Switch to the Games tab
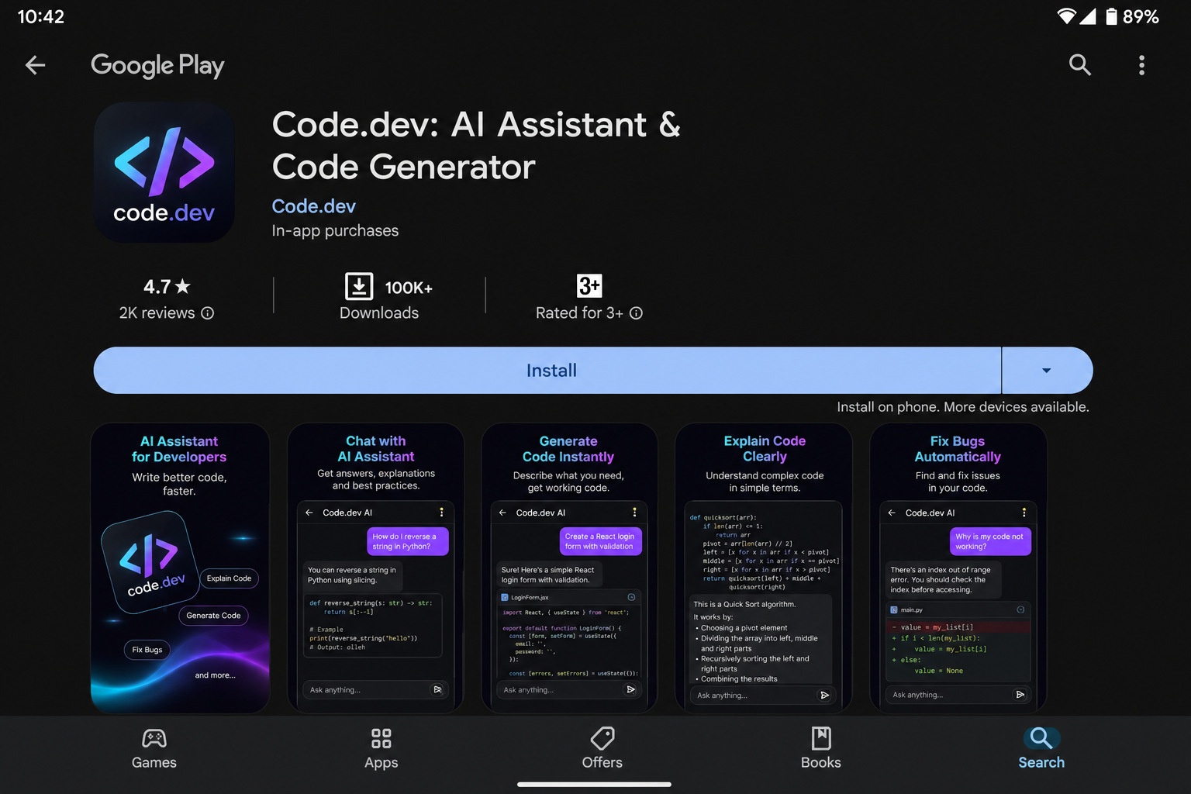 click(x=154, y=749)
